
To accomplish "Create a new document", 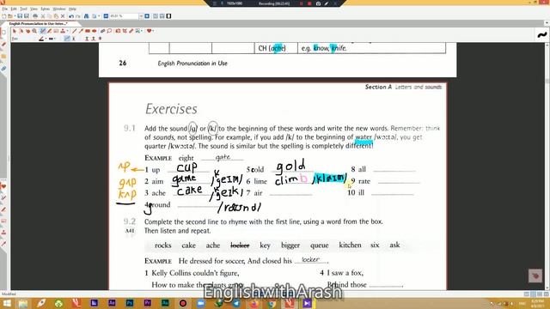I will [x=3, y=16].
